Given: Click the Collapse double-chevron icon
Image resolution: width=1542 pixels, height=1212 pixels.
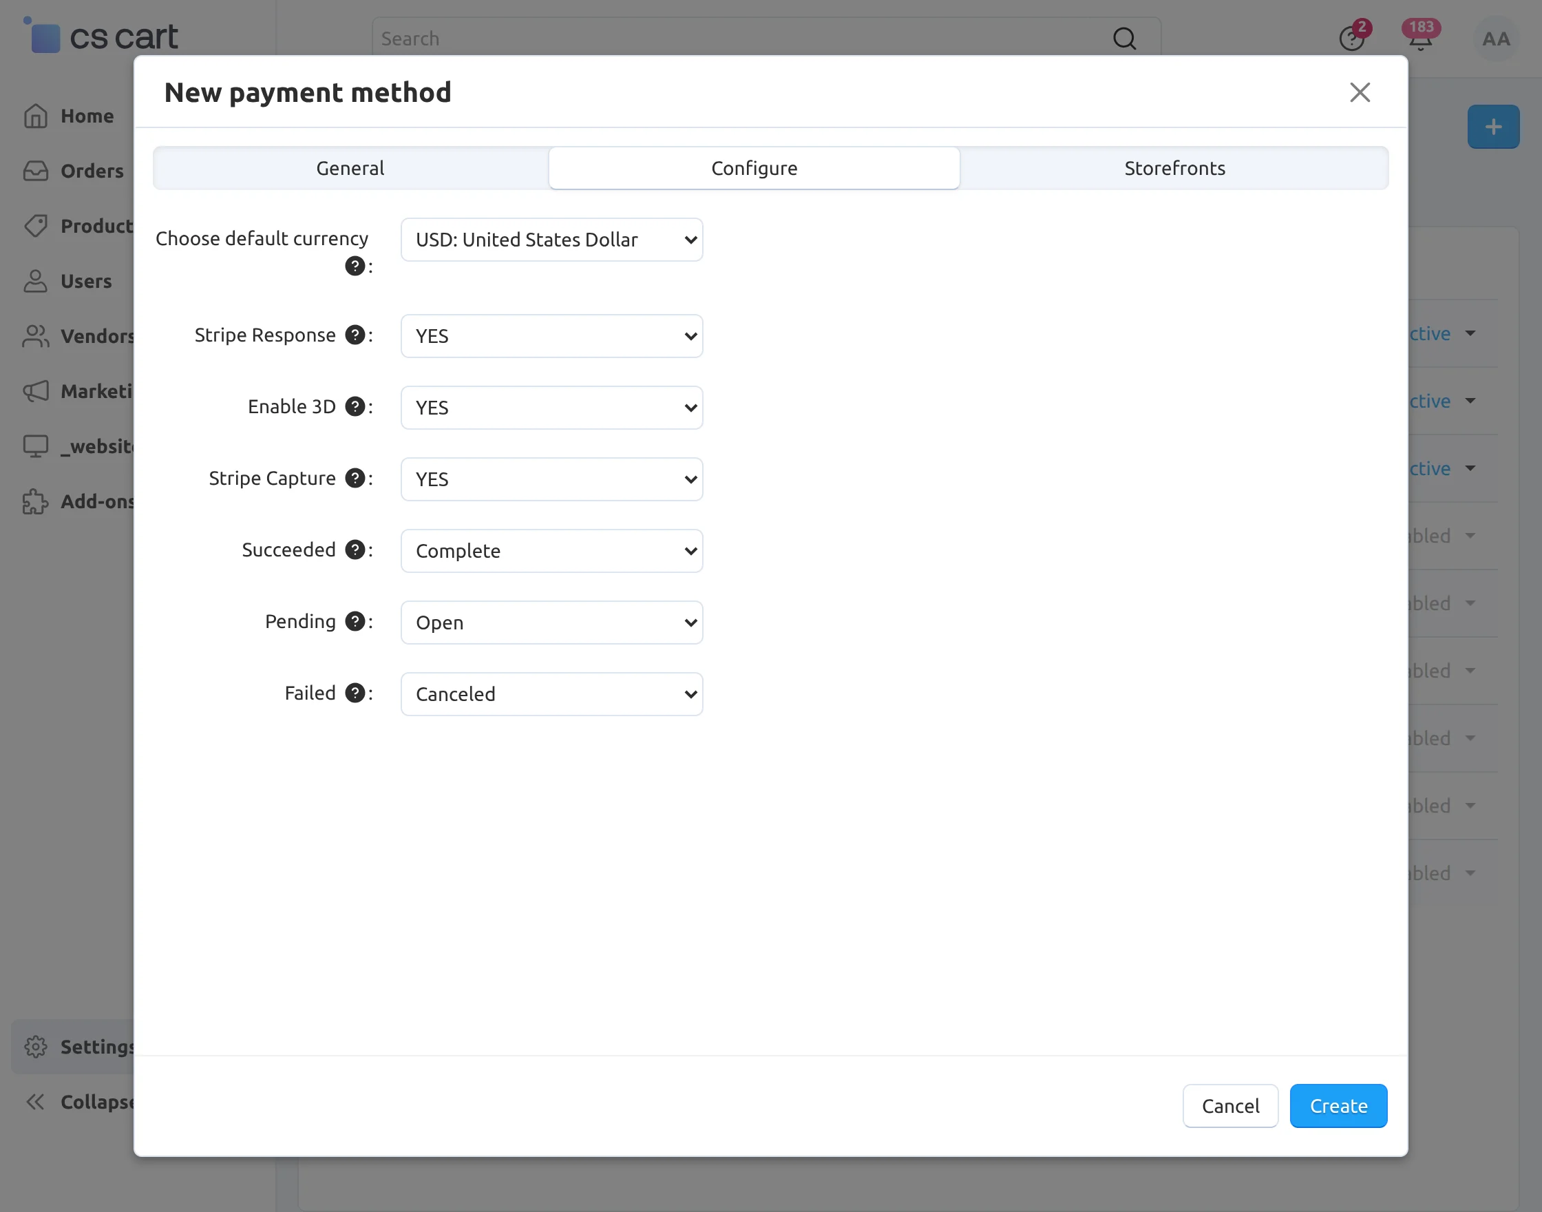Looking at the screenshot, I should pos(36,1102).
